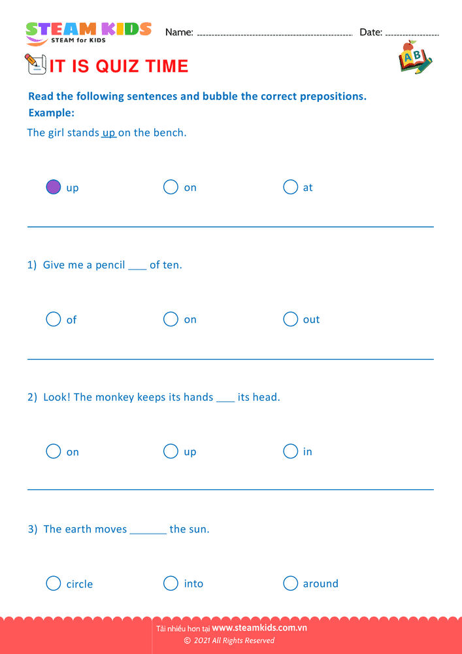
Task: Bubble 'out' for question 1
Action: 291,319
